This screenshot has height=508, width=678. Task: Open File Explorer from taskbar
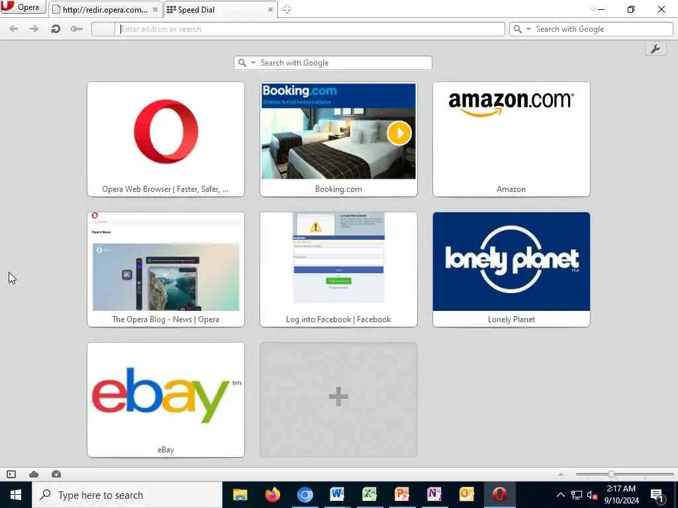tap(240, 495)
